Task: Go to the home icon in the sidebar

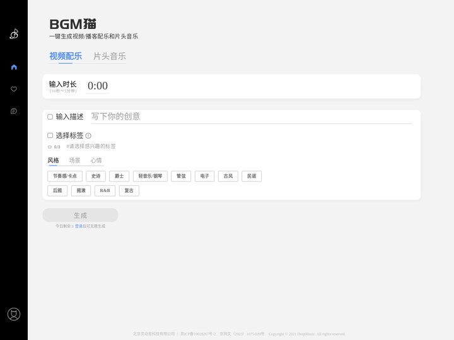Action: 14,67
